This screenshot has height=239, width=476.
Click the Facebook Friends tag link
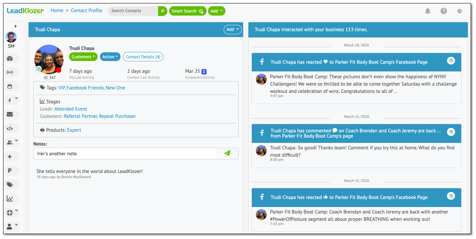pos(85,88)
